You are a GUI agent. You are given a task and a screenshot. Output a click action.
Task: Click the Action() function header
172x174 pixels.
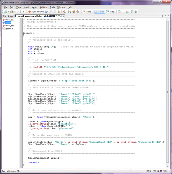pos(28,33)
